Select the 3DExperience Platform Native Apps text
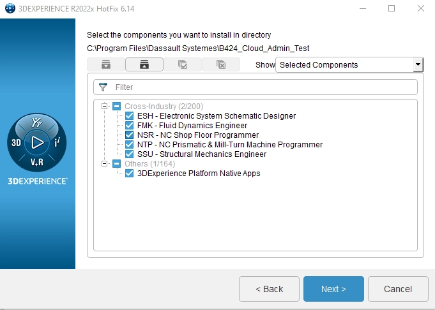Image resolution: width=435 pixels, height=310 pixels. (199, 173)
